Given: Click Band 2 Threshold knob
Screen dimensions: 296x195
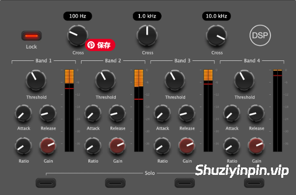Looking at the screenshot, I should click(x=106, y=80).
